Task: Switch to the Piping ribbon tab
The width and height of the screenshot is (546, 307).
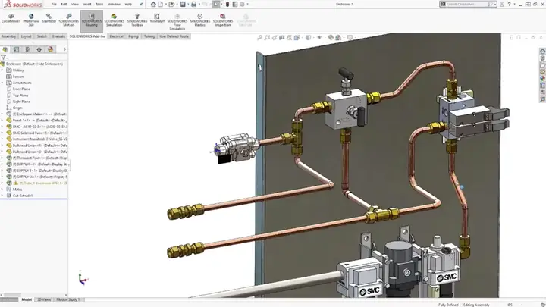Action: [133, 36]
